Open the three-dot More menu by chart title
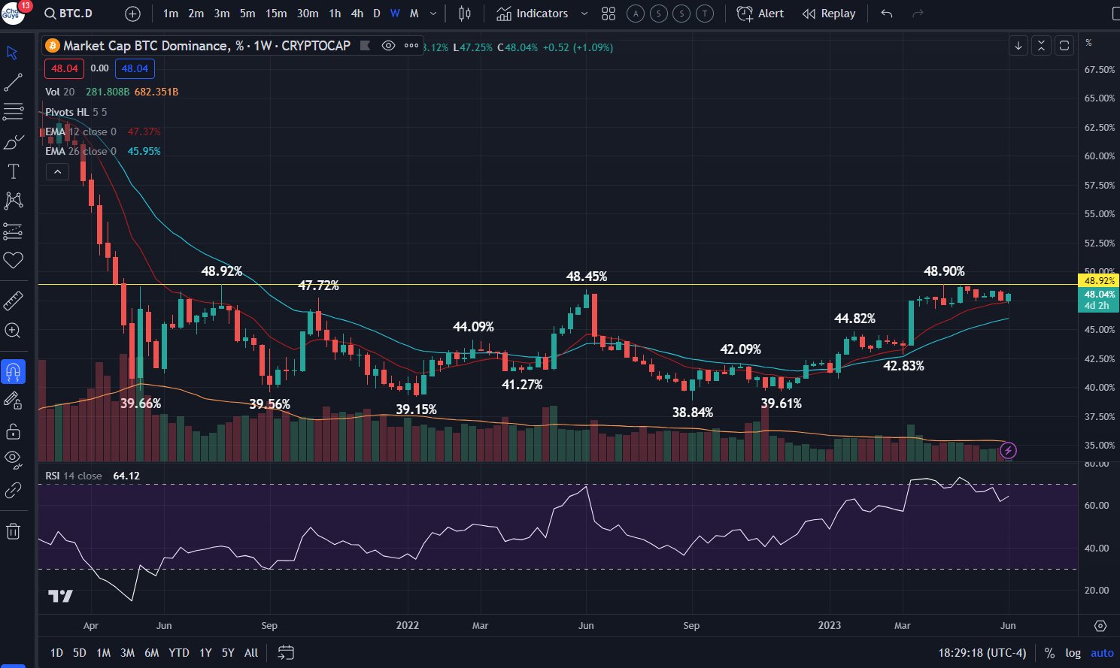The width and height of the screenshot is (1120, 668). tap(411, 46)
